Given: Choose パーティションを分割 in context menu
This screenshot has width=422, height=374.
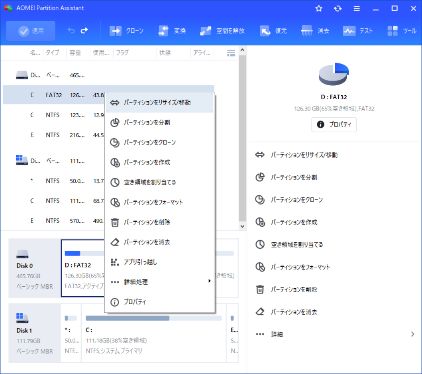Looking at the screenshot, I should point(160,122).
